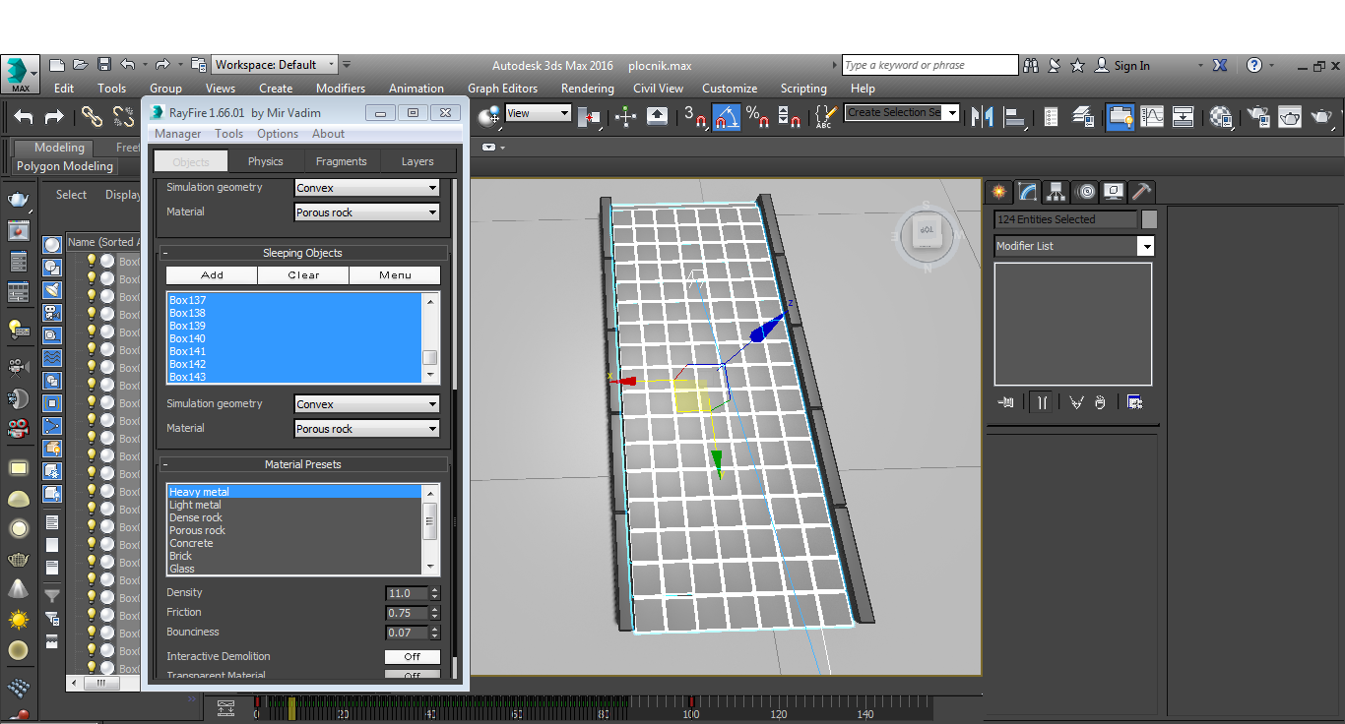Click Pin Stack icon below modifier stack
1345x724 pixels.
1006,402
